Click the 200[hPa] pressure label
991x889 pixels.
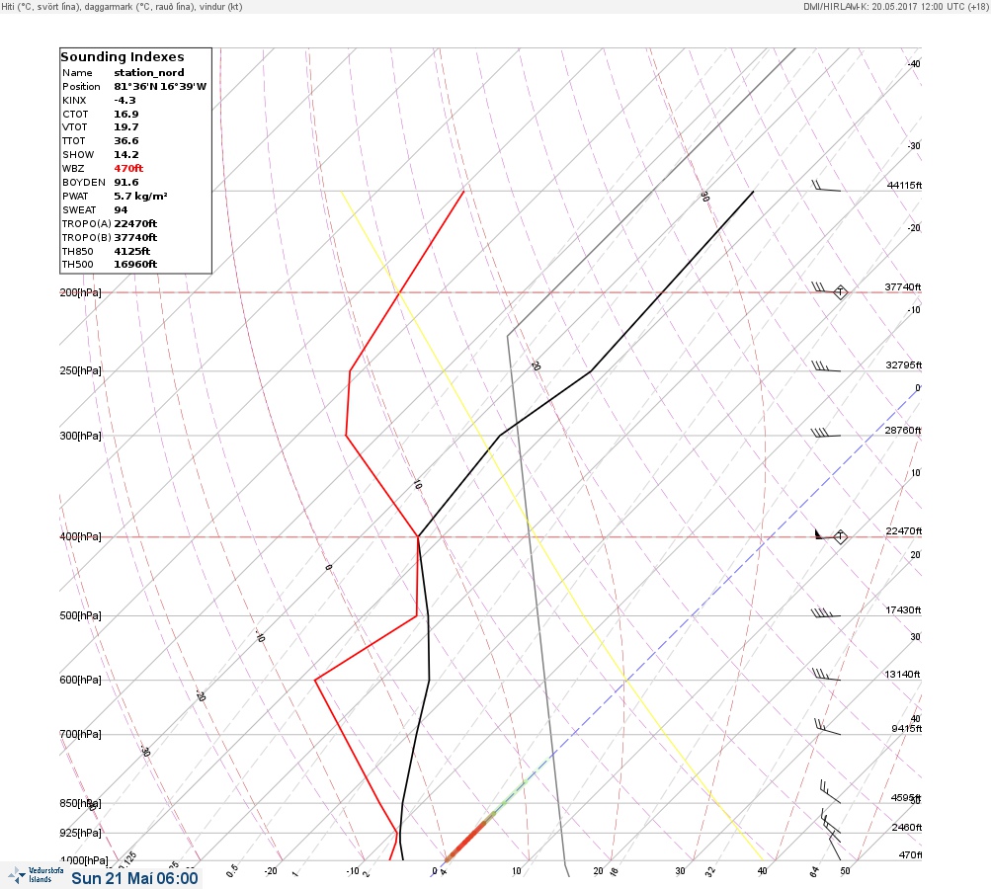tap(80, 292)
